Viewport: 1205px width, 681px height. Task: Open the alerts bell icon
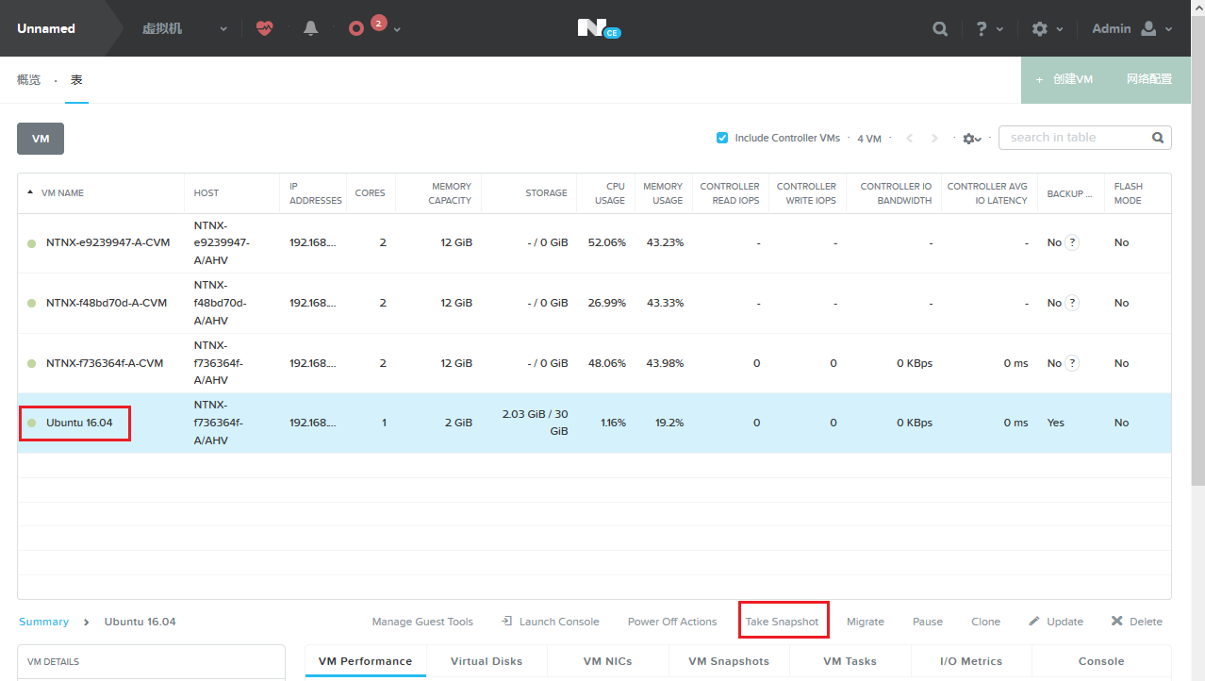click(311, 28)
